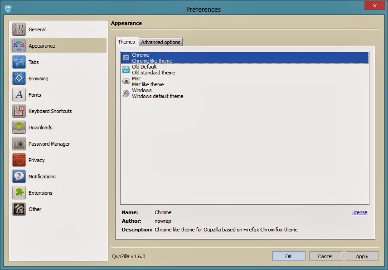This screenshot has height=270, width=388.
Task: Open Downloads settings label
Action: [41, 128]
